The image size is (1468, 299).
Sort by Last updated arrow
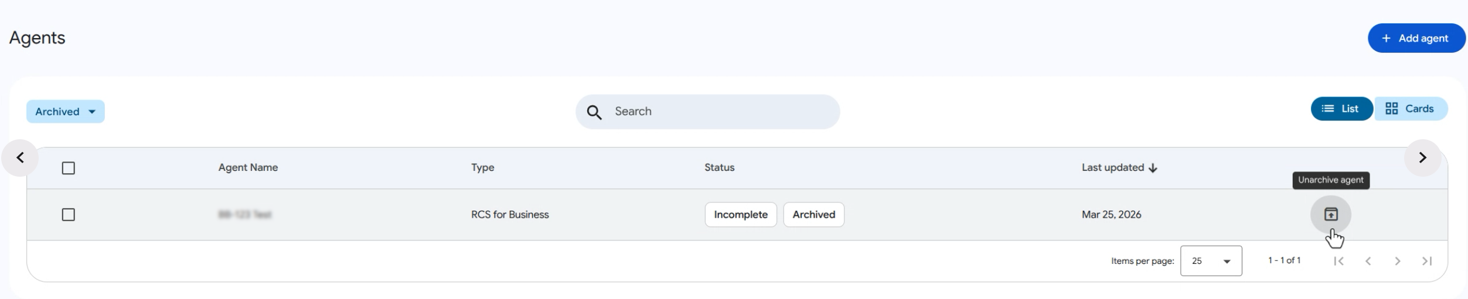click(1153, 168)
